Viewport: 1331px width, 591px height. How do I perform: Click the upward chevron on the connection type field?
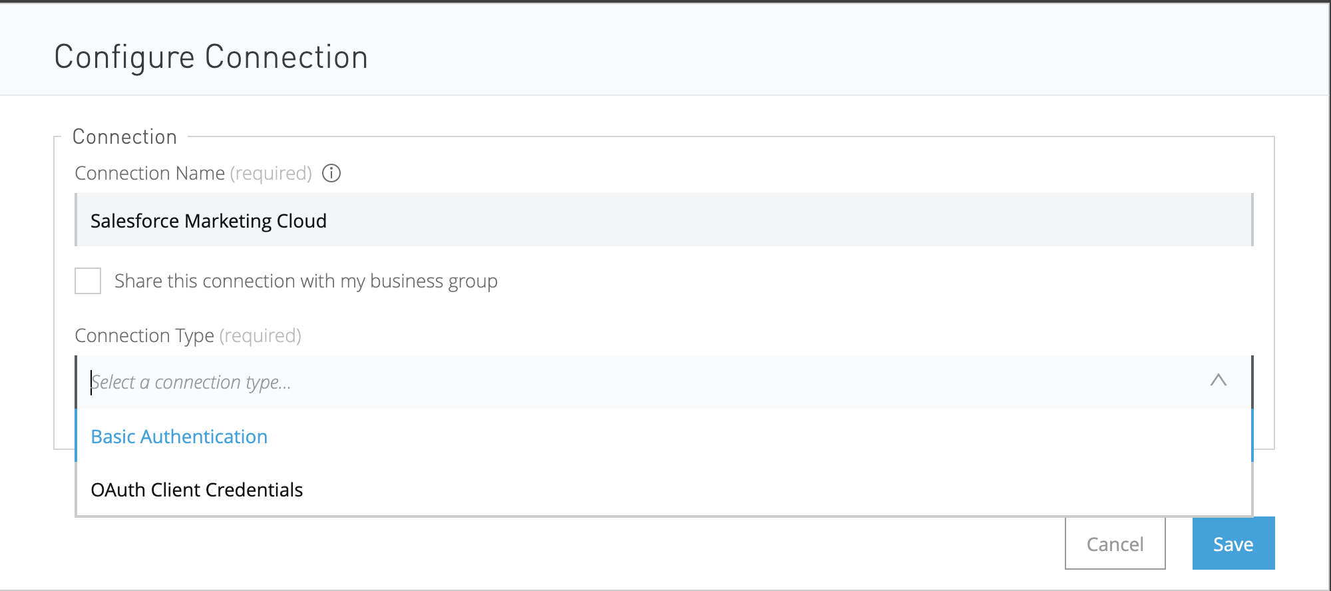(1219, 381)
